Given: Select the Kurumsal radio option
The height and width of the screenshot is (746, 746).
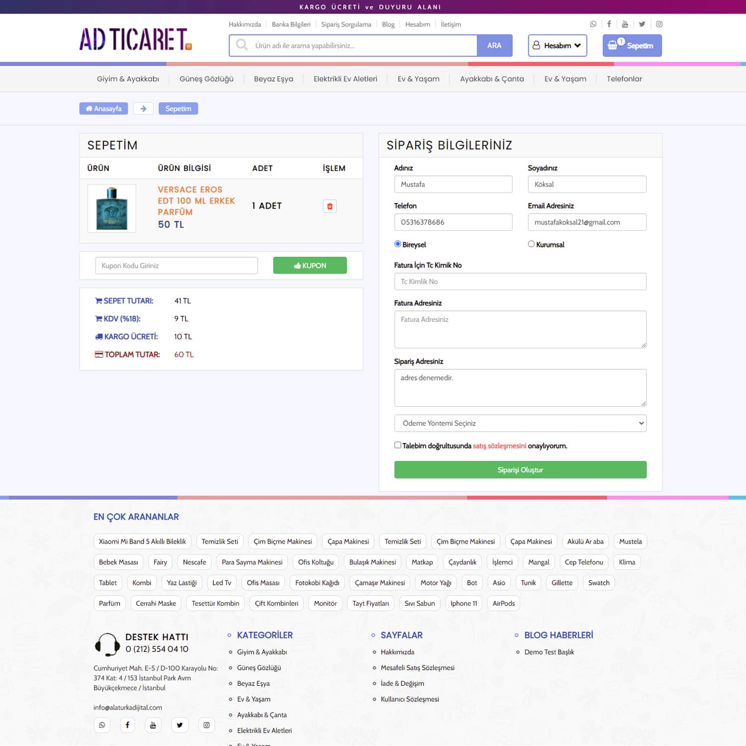Looking at the screenshot, I should tap(531, 244).
